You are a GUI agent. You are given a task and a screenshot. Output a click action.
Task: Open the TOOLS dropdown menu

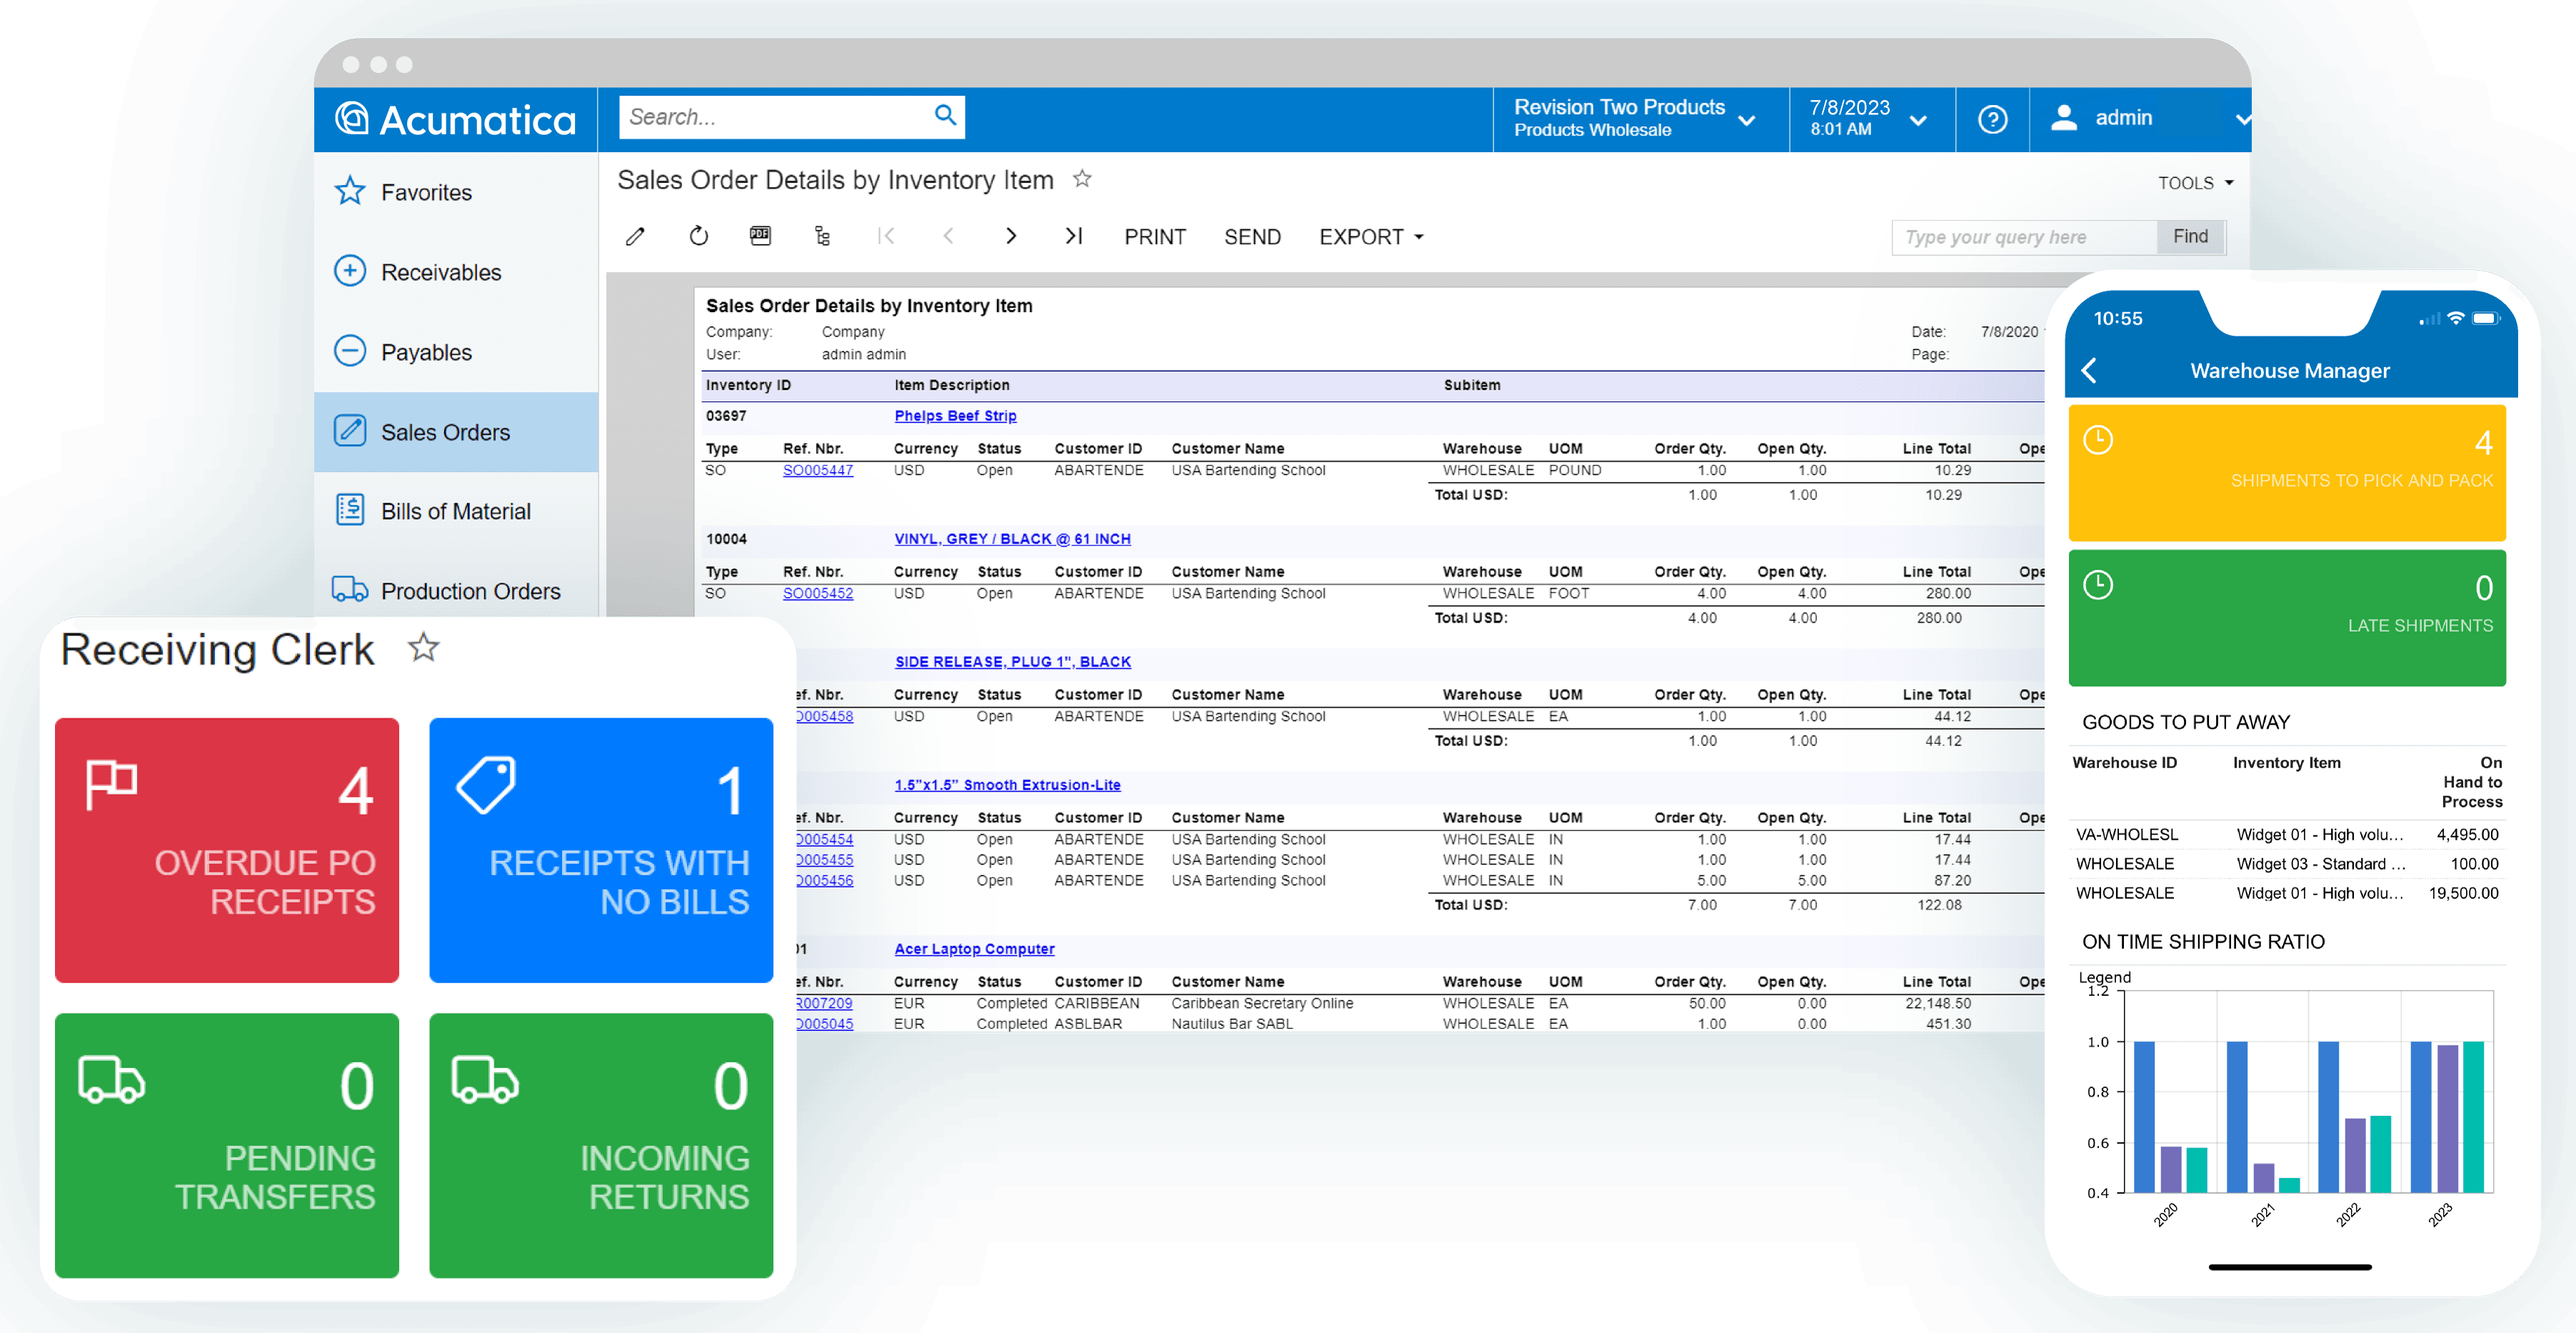2195,183
